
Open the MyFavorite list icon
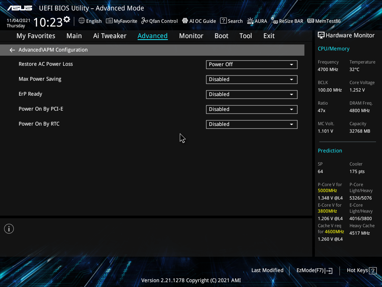coord(109,21)
